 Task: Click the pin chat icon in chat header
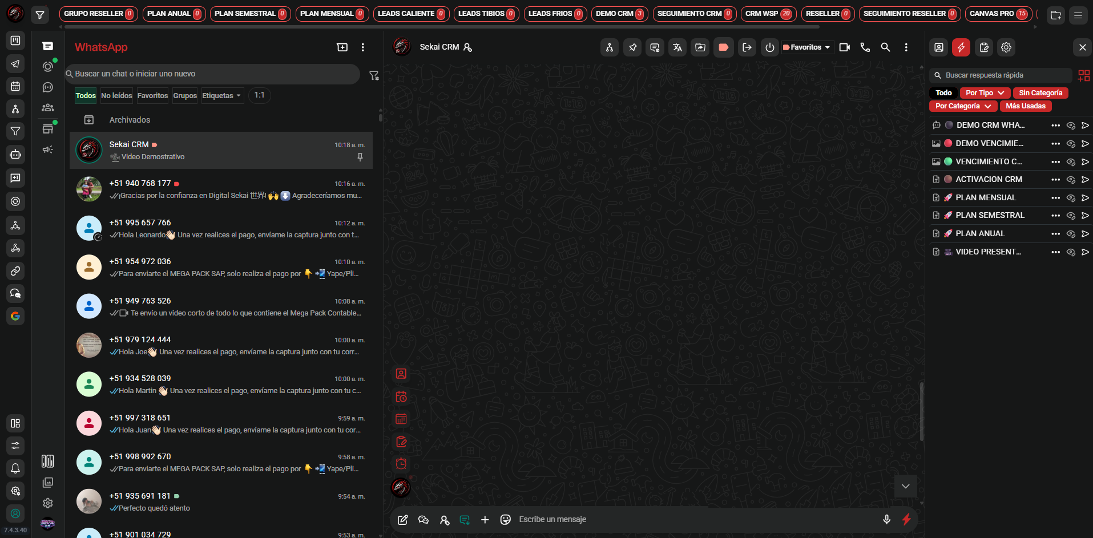click(x=633, y=47)
